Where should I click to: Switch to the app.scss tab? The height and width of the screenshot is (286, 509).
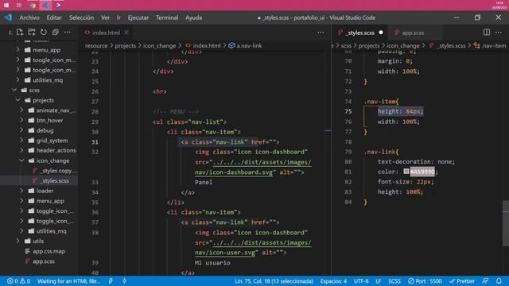coord(413,33)
